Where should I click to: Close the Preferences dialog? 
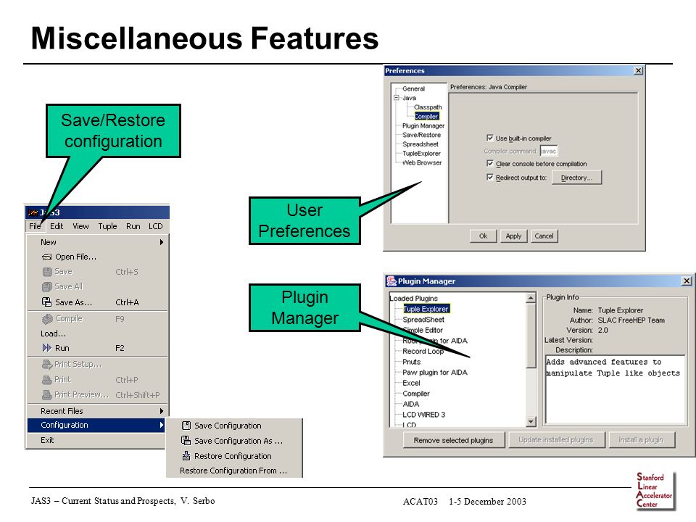[x=638, y=70]
